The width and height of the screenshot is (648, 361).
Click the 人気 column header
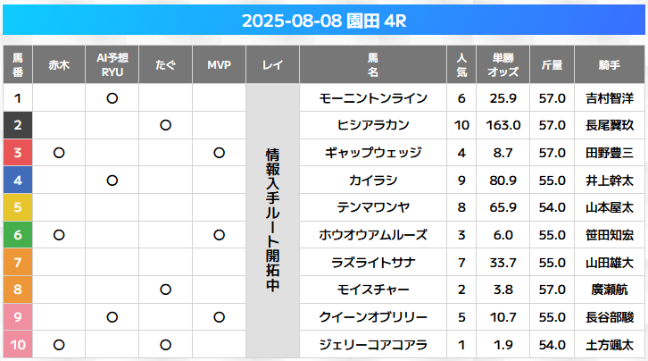[461, 64]
